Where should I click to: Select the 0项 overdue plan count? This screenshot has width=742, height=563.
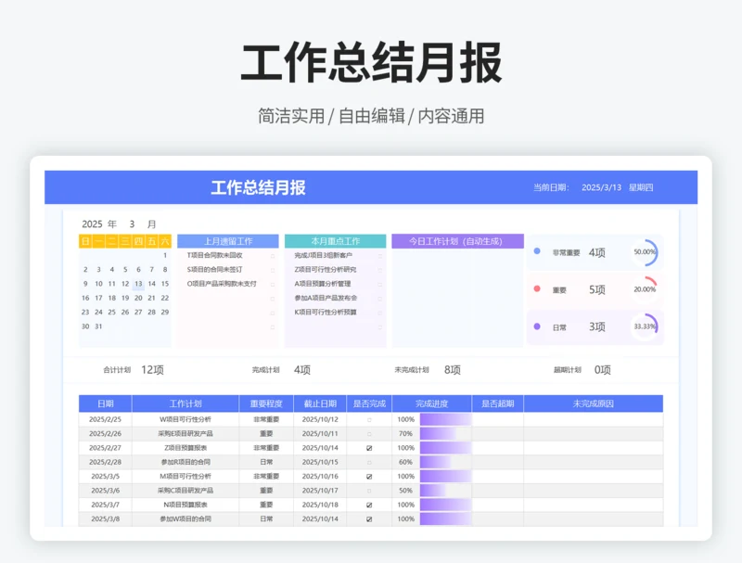click(602, 370)
